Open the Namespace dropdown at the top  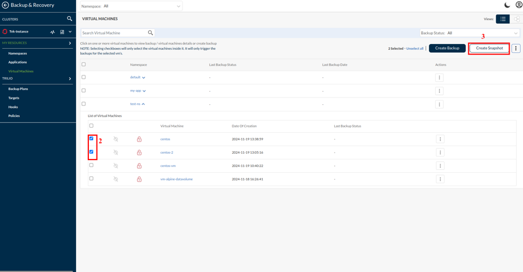pos(131,6)
